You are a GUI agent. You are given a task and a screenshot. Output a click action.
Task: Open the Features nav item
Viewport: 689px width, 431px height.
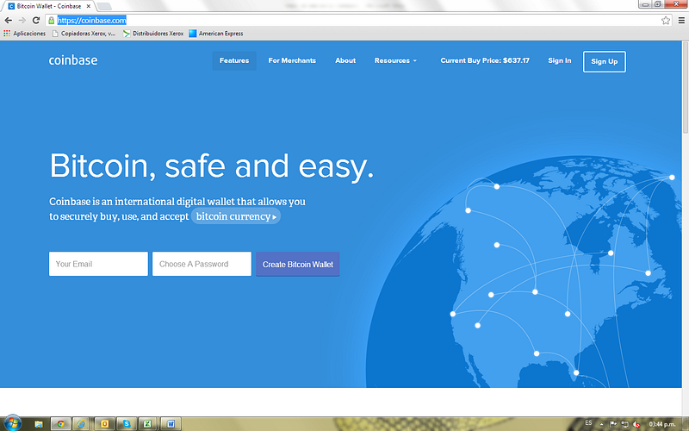point(234,60)
